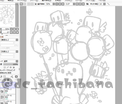
Task: Rotate canvas clockwise from the toolbar
Action: coord(80,4)
